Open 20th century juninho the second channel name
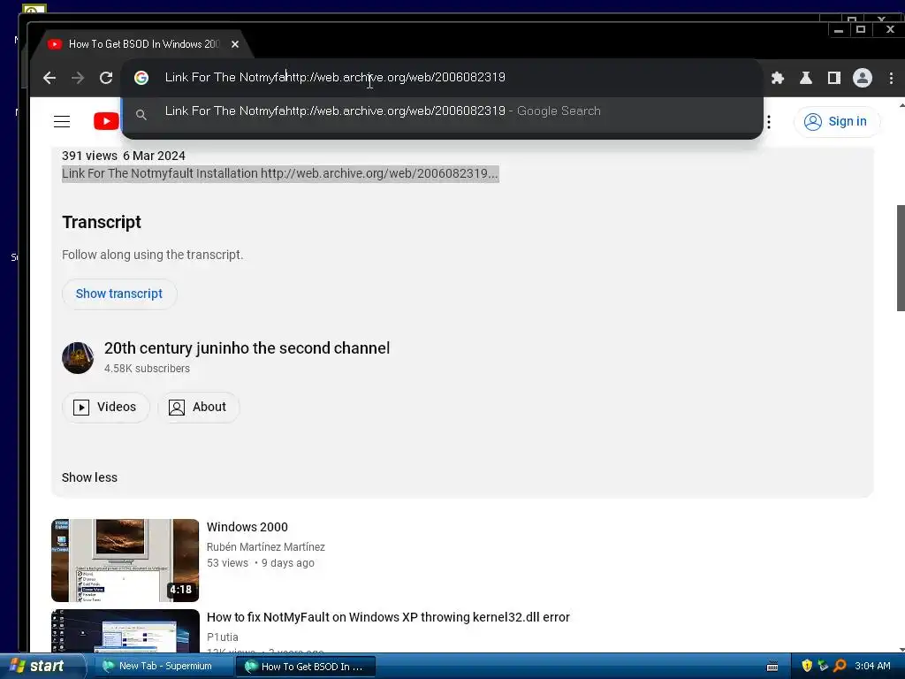The width and height of the screenshot is (905, 679). click(247, 348)
